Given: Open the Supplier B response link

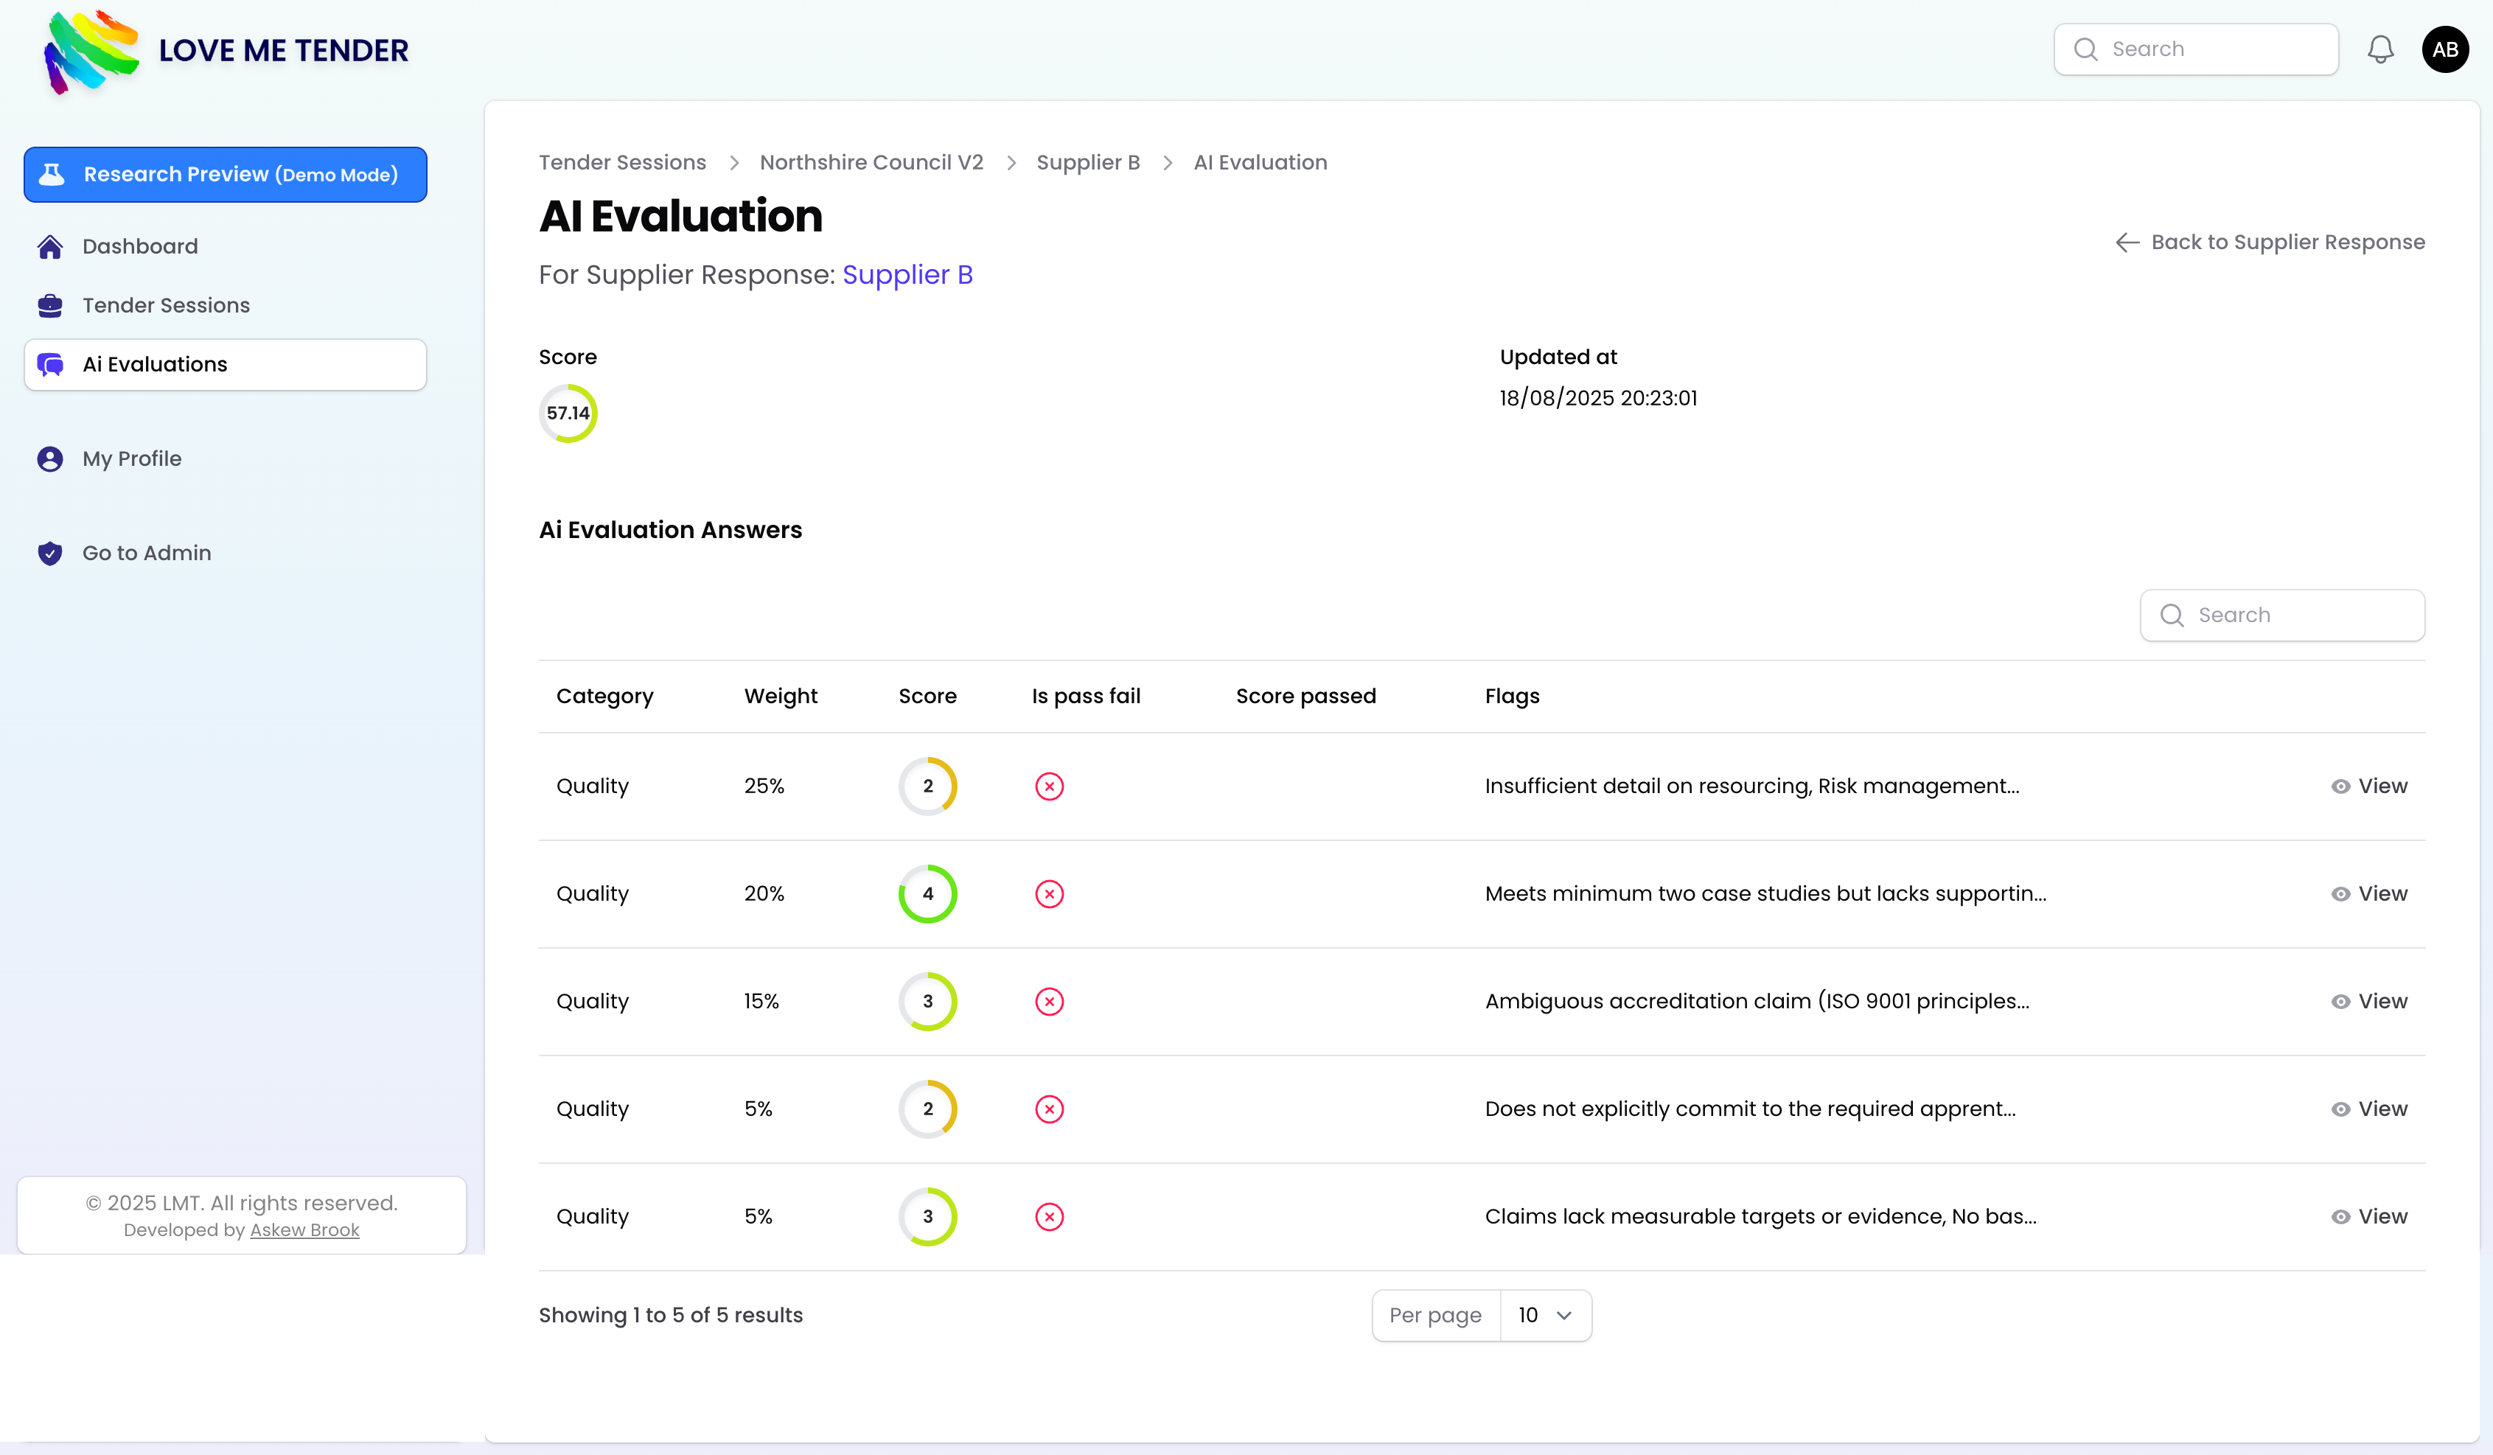Looking at the screenshot, I should click(x=907, y=275).
